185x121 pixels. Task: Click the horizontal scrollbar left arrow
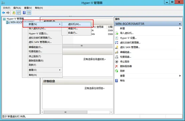tap(42, 112)
